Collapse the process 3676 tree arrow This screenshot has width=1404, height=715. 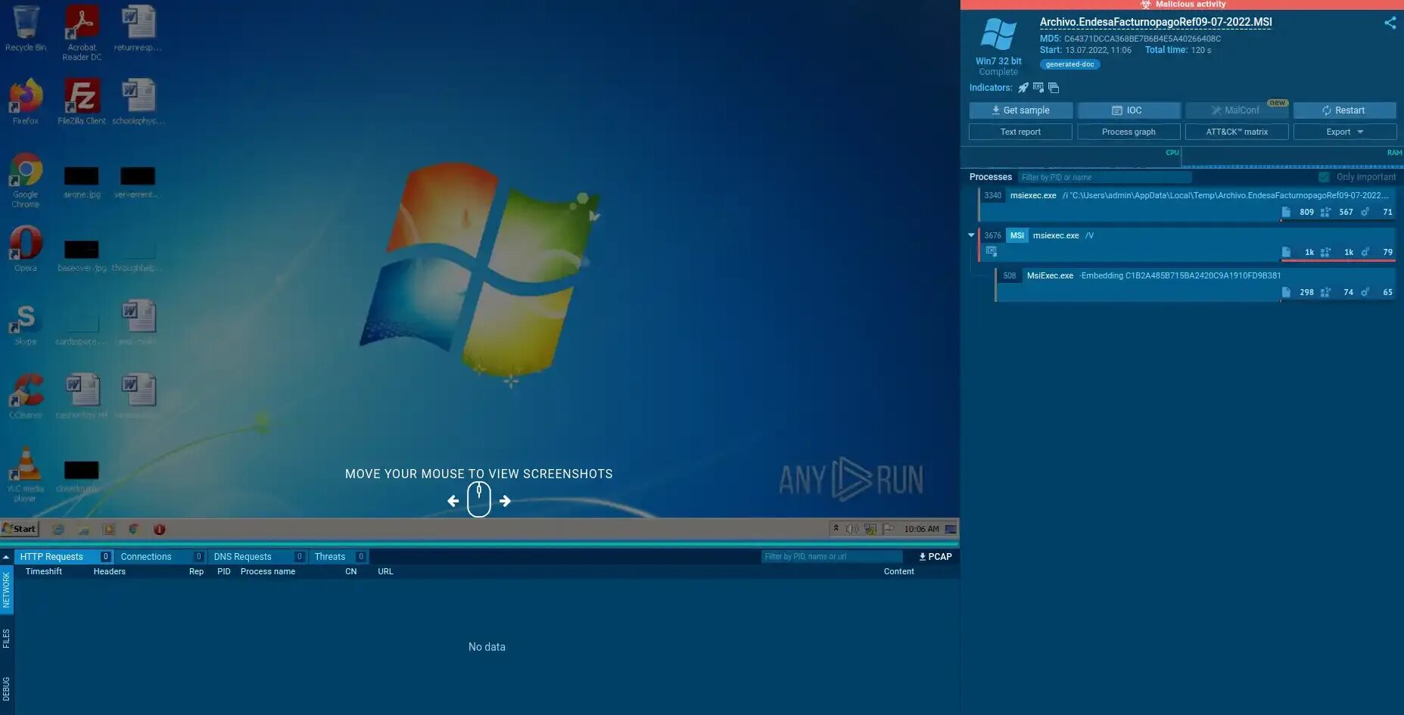pos(971,235)
